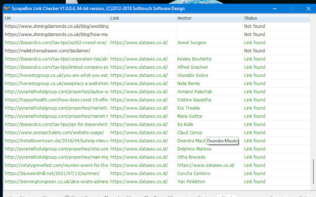Click anchor cell Maria Guittar
This screenshot has width=316, height=197.
pyautogui.click(x=190, y=116)
